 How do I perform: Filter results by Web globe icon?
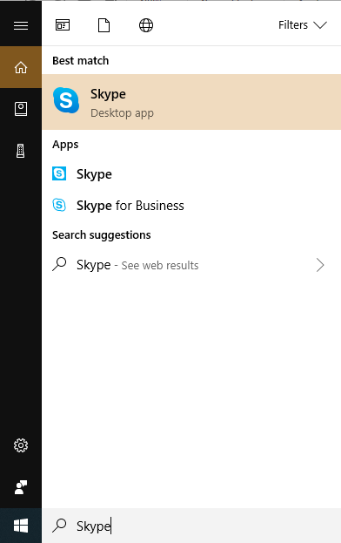pos(146,25)
